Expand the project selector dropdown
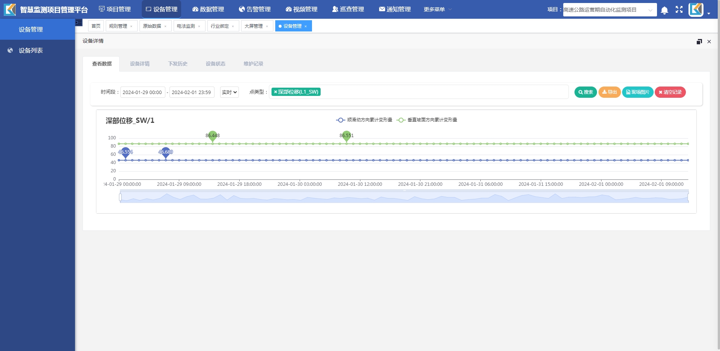Screen dimensions: 720x351 (x=610, y=10)
